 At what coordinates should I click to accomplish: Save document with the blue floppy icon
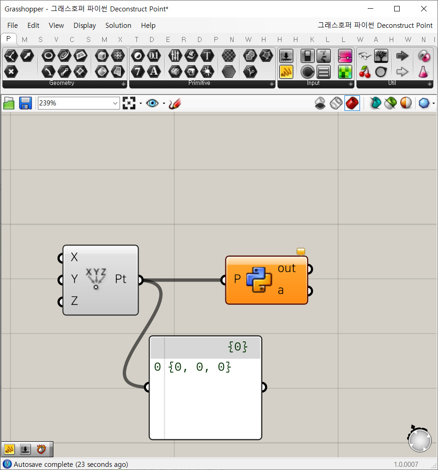[26, 103]
